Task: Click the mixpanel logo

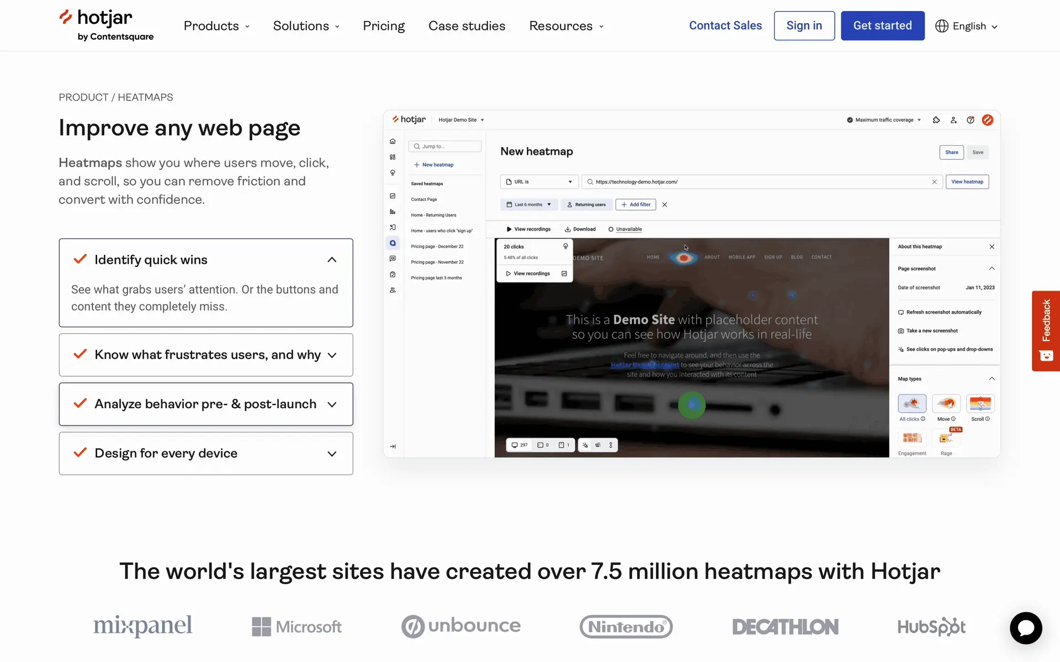Action: [142, 626]
